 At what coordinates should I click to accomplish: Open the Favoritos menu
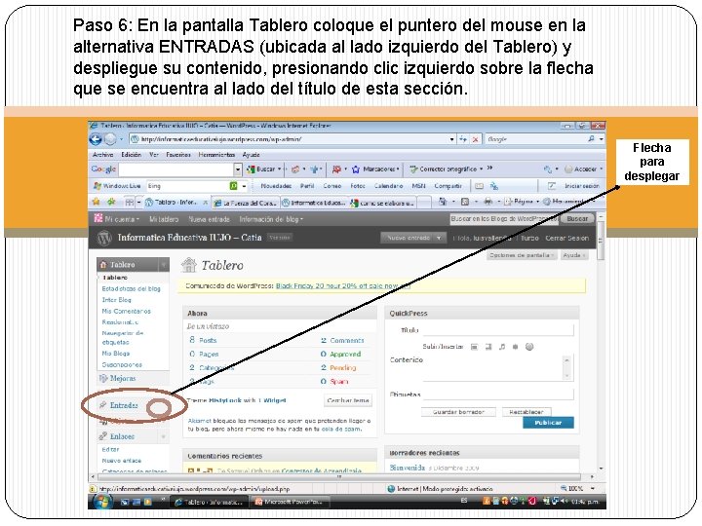[x=178, y=155]
